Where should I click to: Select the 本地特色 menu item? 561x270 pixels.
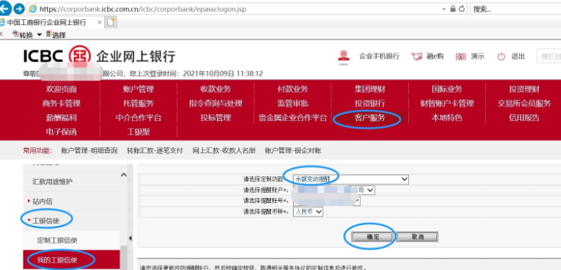[x=447, y=118]
